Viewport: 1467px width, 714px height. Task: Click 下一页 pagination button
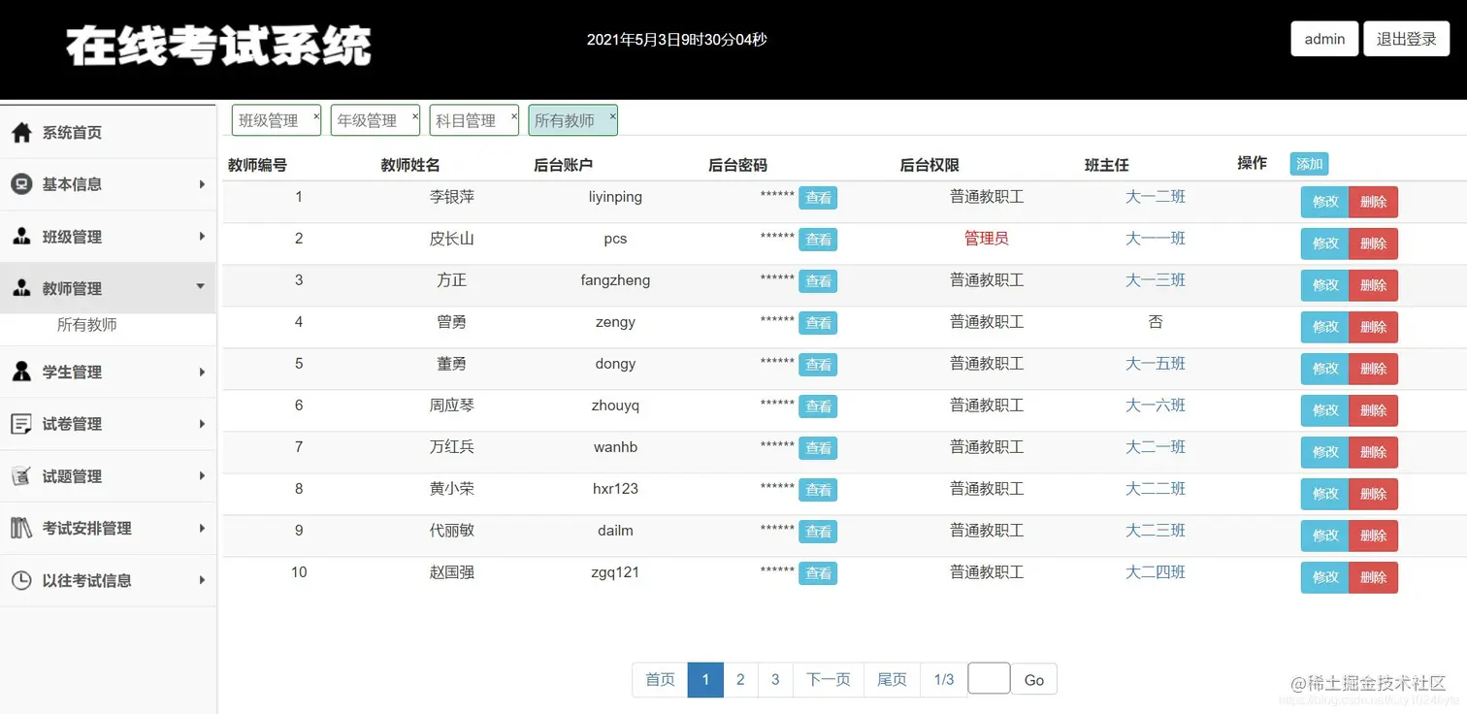[829, 680]
